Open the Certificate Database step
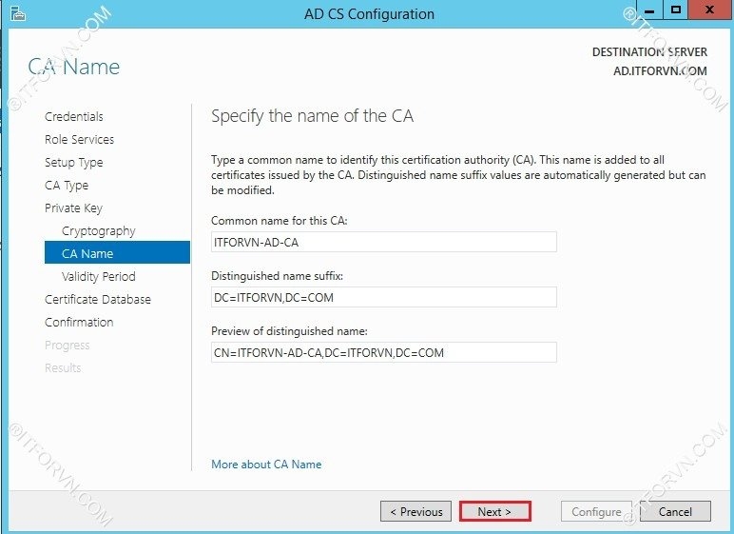 click(x=97, y=300)
